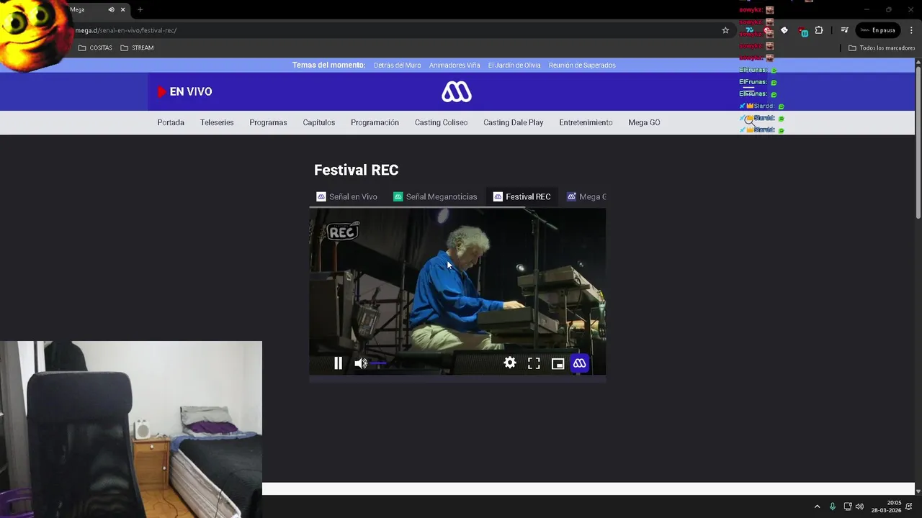
Task: Close the Mega browser tab
Action: coord(122,10)
